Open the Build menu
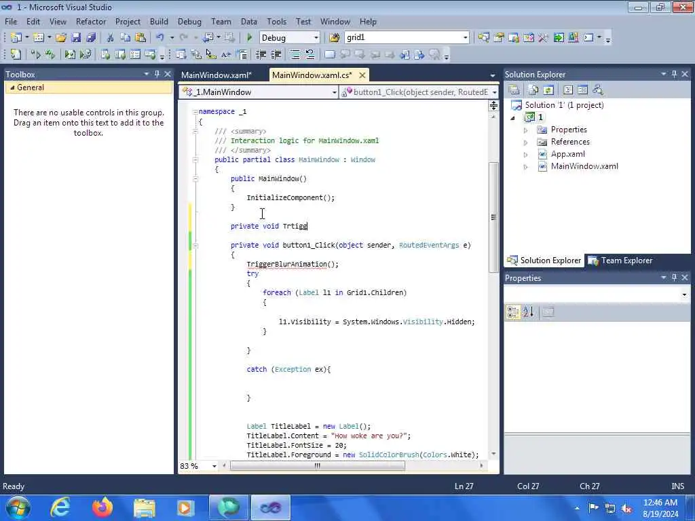This screenshot has width=695, height=521. tap(159, 21)
